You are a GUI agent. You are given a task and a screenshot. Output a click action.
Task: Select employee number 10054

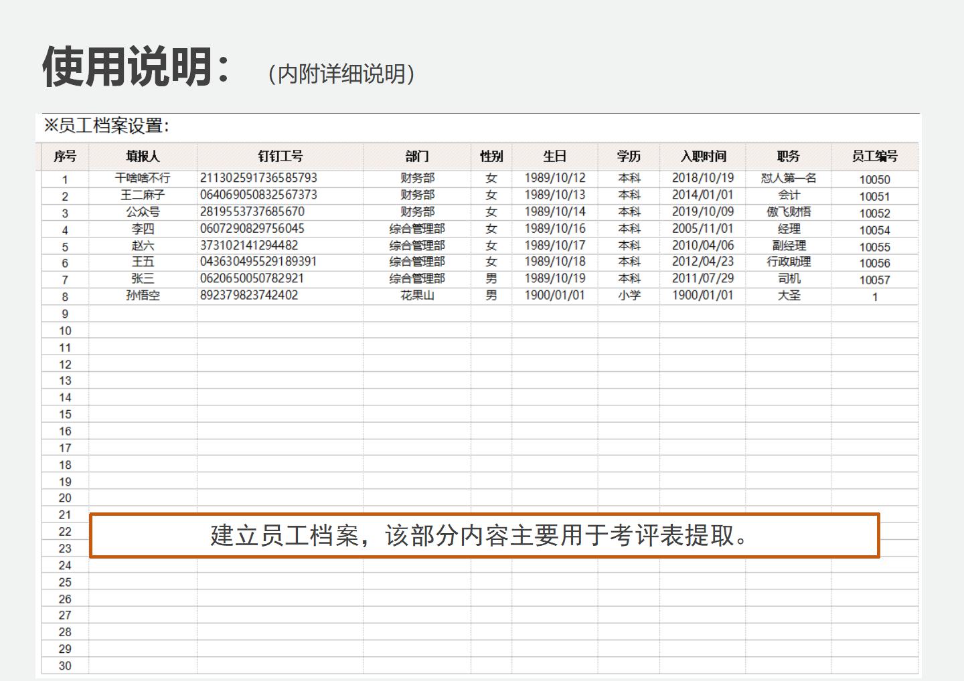tap(875, 230)
